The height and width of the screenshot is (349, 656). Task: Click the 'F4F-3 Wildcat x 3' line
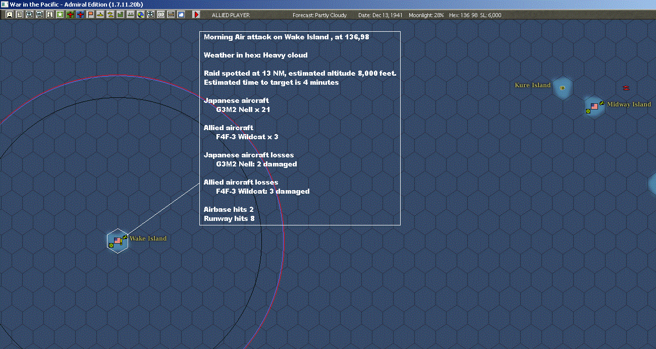pos(247,137)
